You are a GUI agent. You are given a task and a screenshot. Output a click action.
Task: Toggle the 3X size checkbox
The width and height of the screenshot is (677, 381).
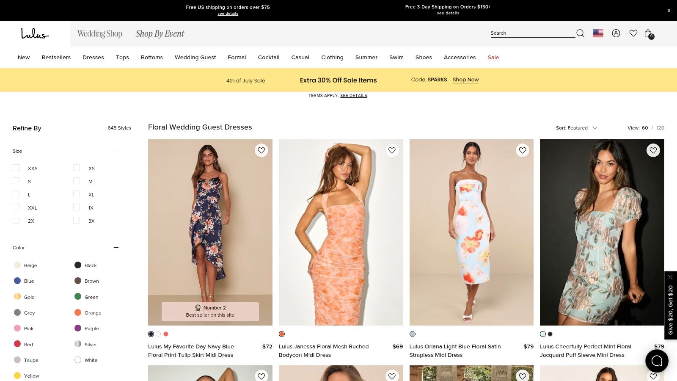77,220
